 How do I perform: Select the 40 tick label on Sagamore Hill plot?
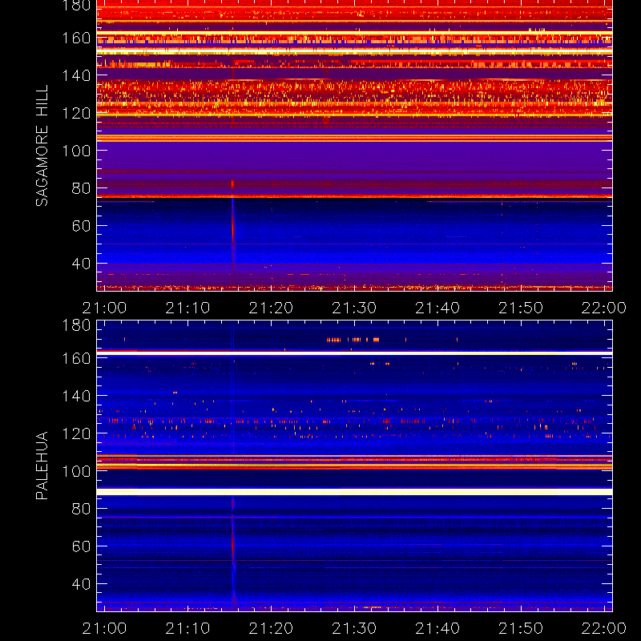[x=81, y=264]
